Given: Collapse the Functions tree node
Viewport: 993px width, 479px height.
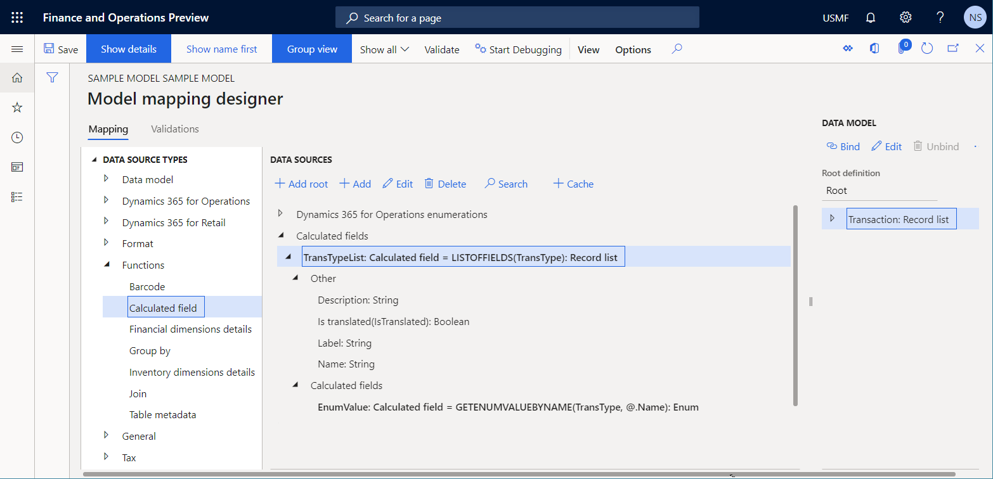Looking at the screenshot, I should point(107,265).
